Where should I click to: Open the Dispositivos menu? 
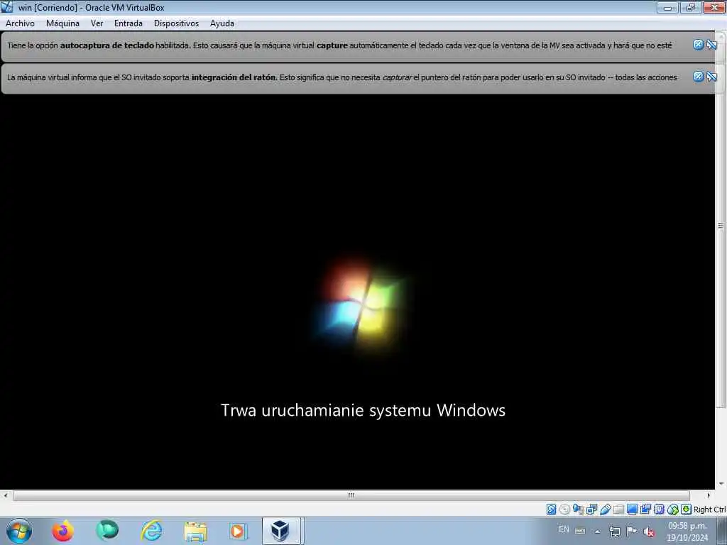[x=176, y=23]
